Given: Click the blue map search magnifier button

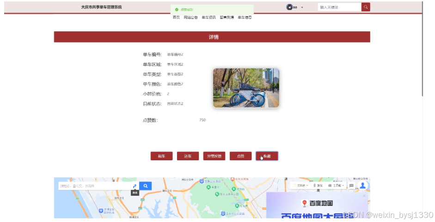Looking at the screenshot, I should pos(145,186).
